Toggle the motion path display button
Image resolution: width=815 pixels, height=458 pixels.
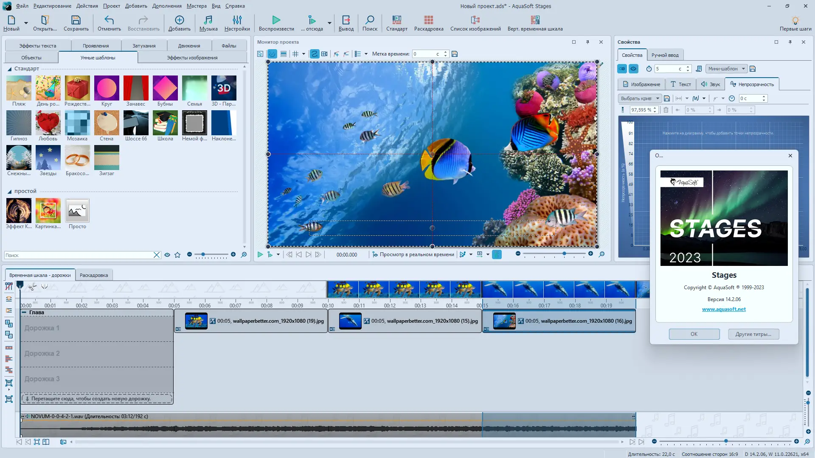pyautogui.click(x=315, y=54)
